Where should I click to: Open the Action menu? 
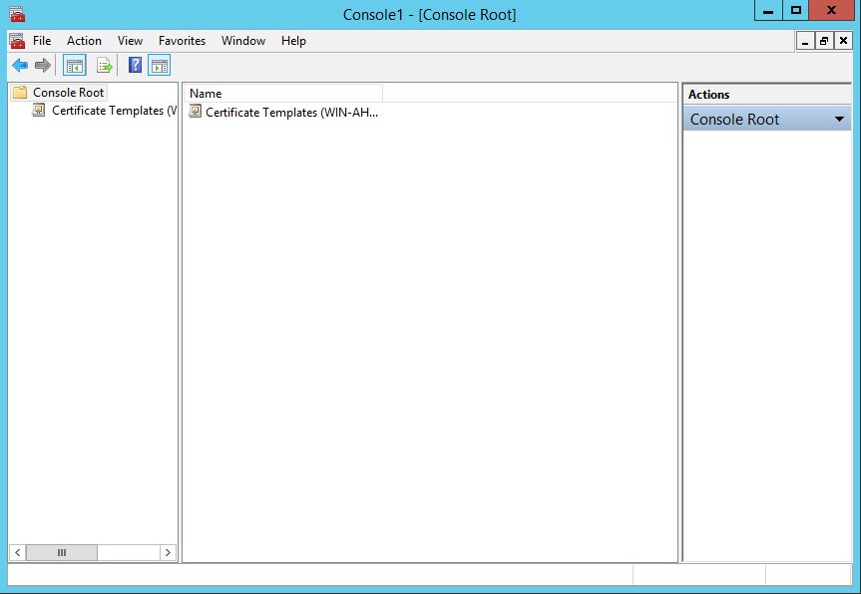(x=84, y=41)
